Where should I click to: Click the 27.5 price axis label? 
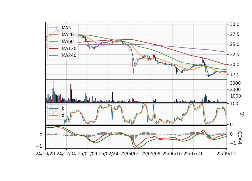click(x=235, y=34)
